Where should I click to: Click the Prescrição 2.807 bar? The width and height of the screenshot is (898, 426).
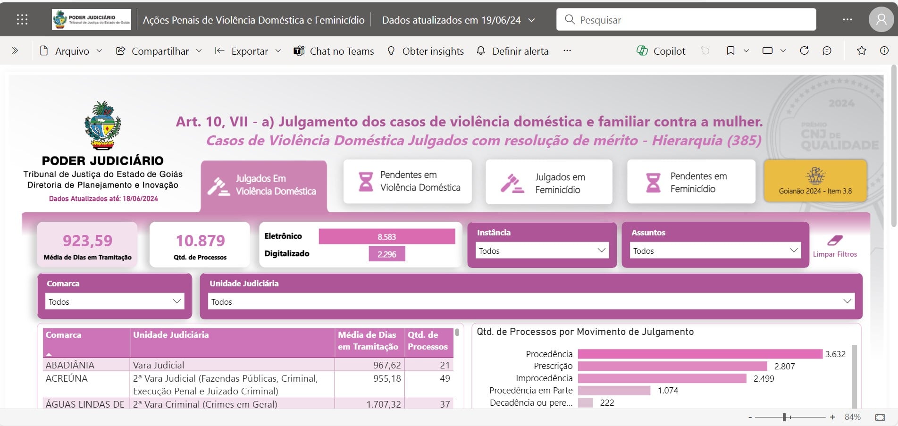[x=672, y=366]
